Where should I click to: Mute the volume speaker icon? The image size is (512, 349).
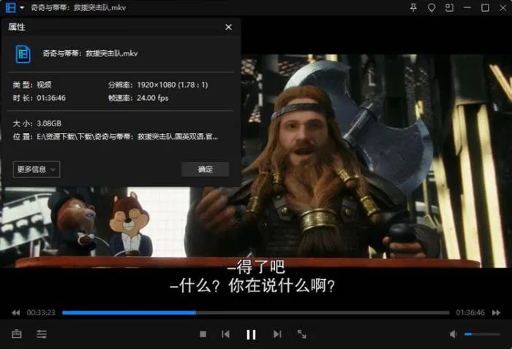453,334
